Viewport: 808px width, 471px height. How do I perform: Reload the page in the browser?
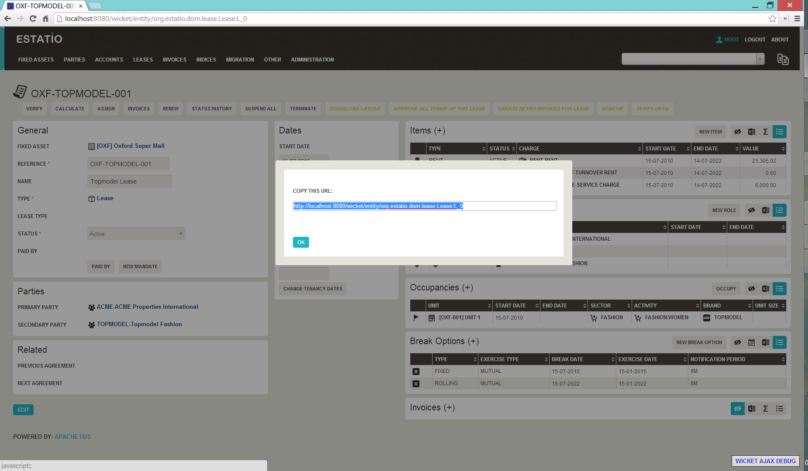pos(33,18)
